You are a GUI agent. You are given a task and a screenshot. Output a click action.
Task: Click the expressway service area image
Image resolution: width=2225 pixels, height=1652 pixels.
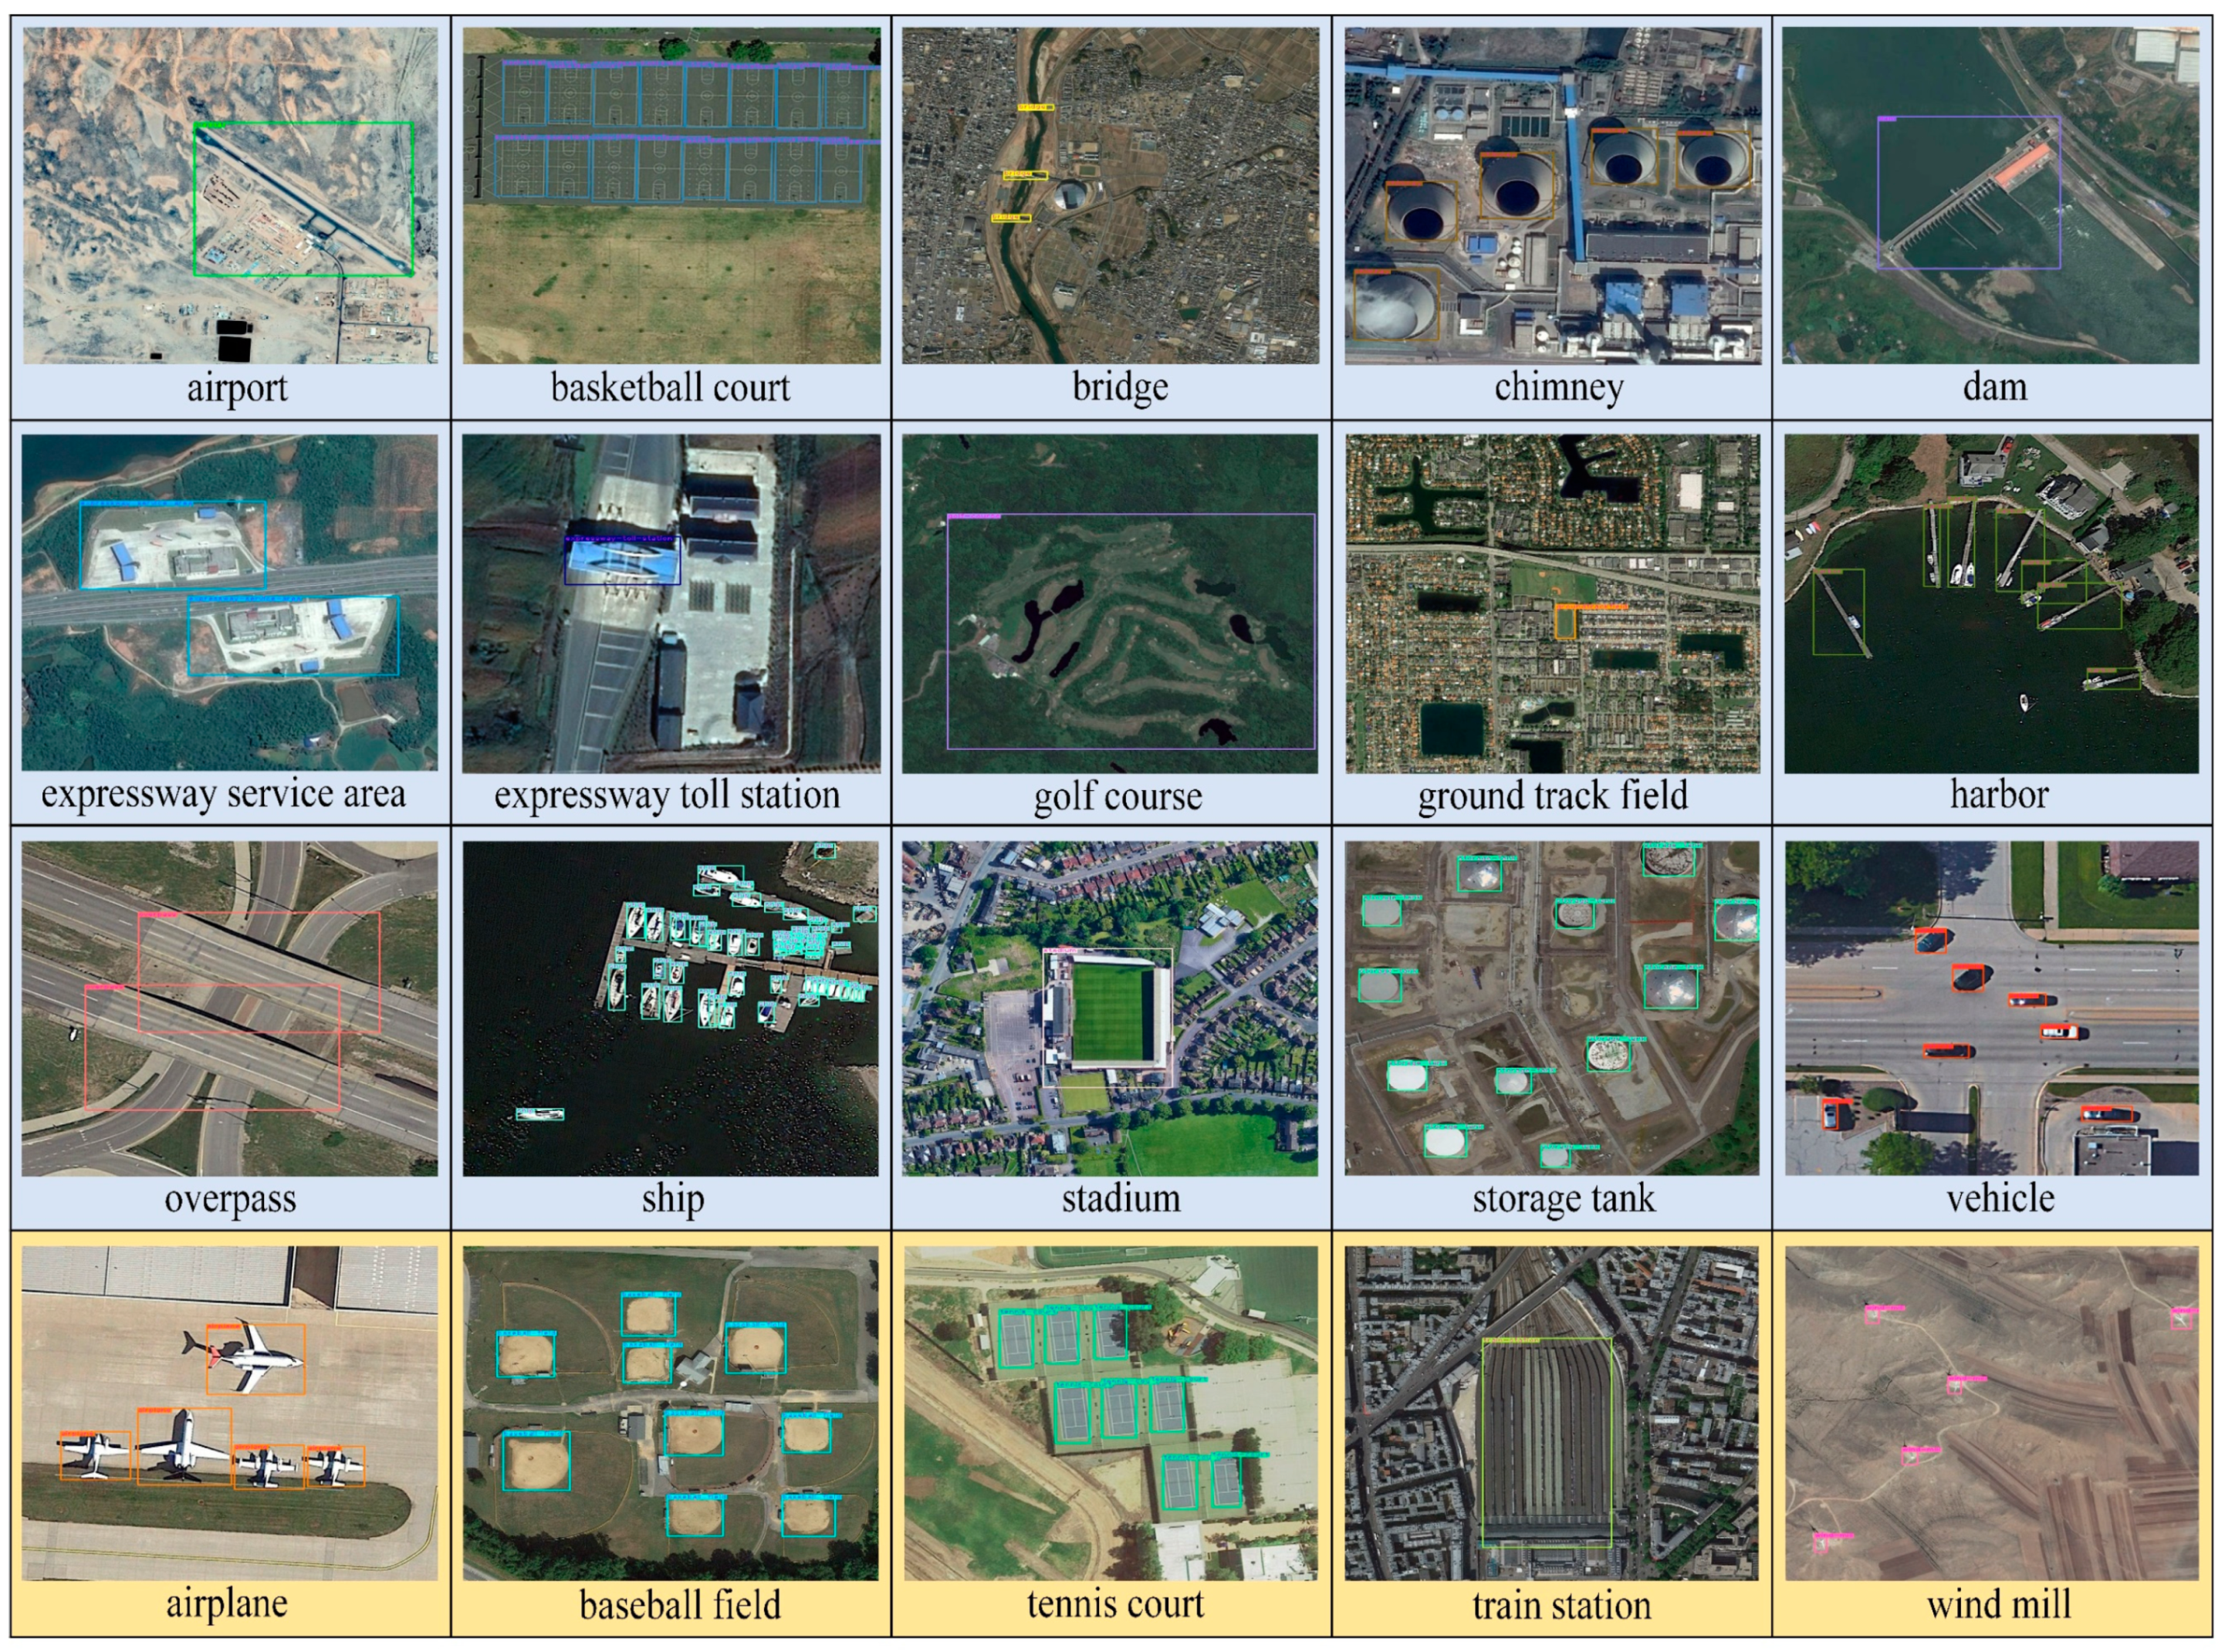point(230,602)
